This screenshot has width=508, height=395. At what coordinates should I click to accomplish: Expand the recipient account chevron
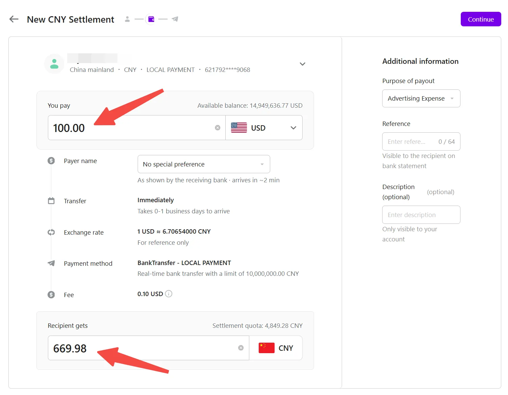coord(303,64)
